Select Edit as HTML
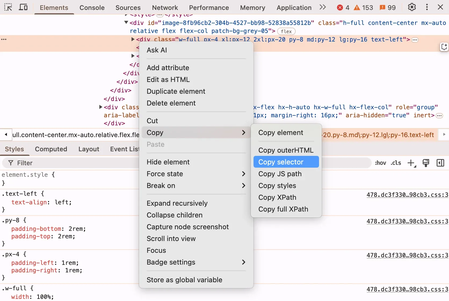 click(196, 80)
